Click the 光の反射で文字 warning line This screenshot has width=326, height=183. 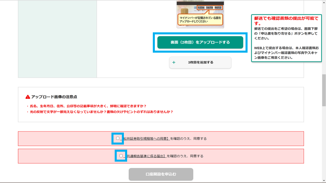coord(100,111)
